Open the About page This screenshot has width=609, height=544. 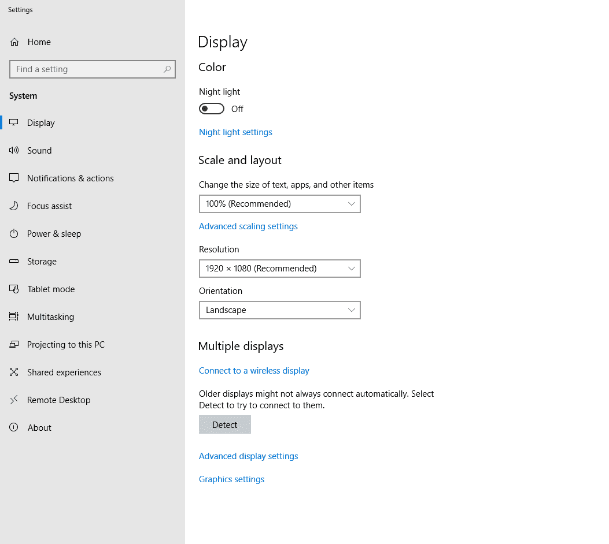(14, 427)
